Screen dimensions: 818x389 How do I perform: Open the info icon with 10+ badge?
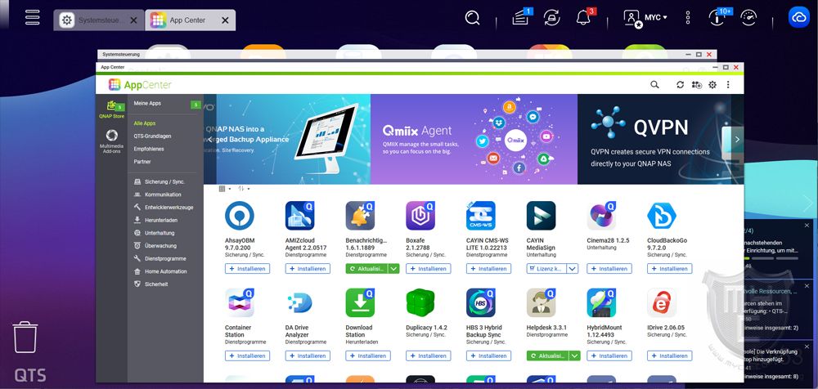[718, 17]
